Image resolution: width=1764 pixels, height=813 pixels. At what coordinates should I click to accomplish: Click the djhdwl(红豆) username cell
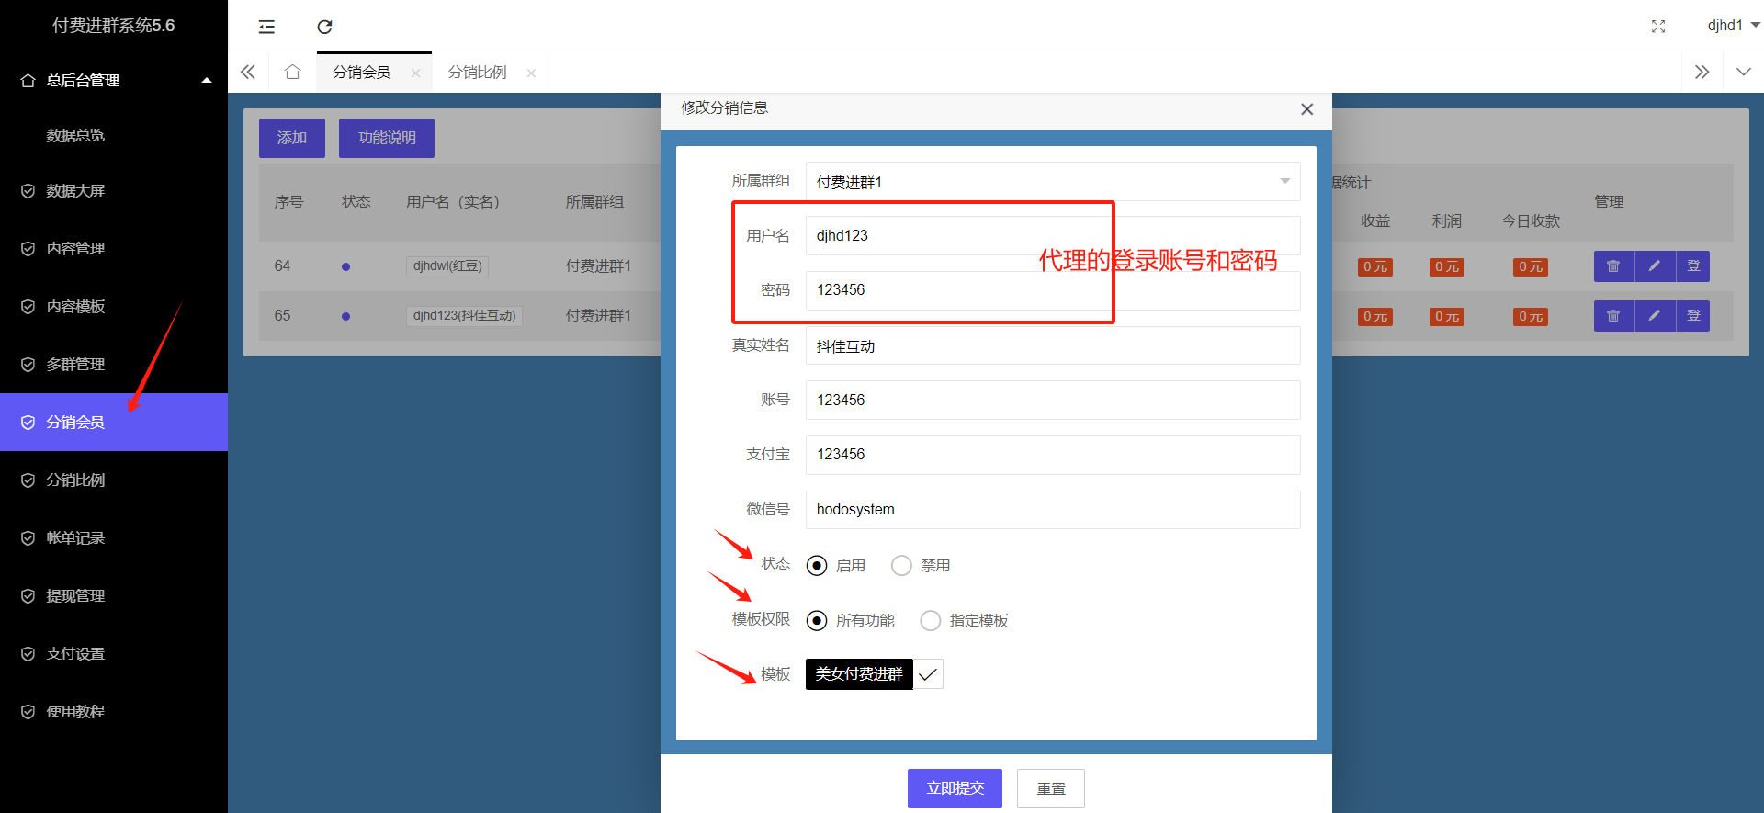[447, 266]
